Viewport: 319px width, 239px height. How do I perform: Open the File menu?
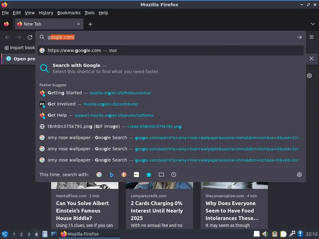click(5, 13)
